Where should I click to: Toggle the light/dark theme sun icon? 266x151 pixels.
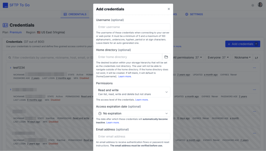(253, 5)
